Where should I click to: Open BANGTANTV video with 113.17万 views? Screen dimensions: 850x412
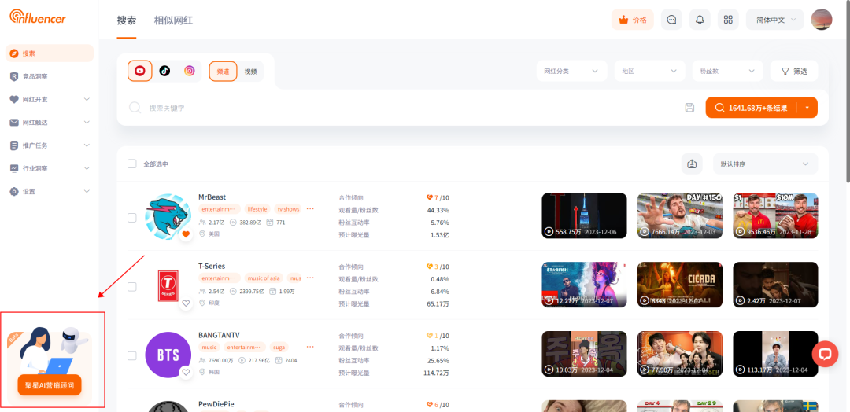pos(775,354)
